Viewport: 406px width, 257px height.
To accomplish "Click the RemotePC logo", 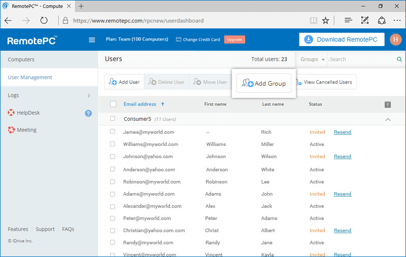I will click(32, 41).
